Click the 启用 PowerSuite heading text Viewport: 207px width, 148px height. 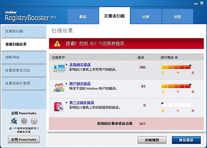24,113
